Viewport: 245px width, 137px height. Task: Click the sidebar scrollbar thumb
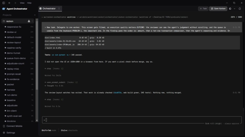pyautogui.click(x=37, y=56)
